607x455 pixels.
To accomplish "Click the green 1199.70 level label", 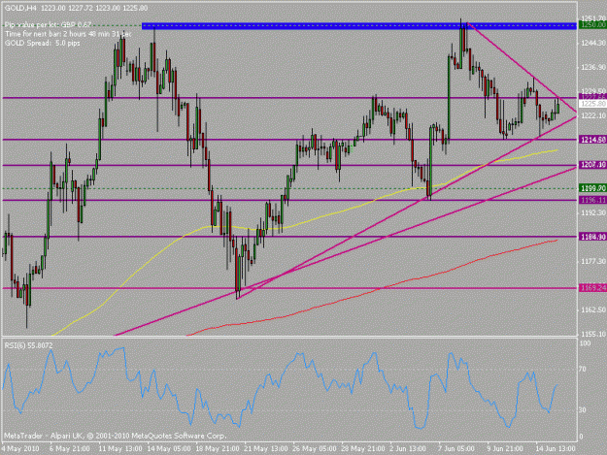I will (592, 188).
